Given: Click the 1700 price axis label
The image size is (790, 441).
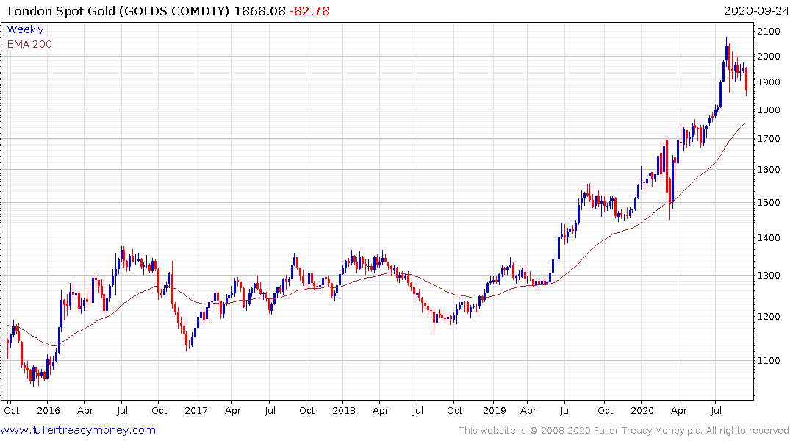Looking at the screenshot, I should 769,139.
